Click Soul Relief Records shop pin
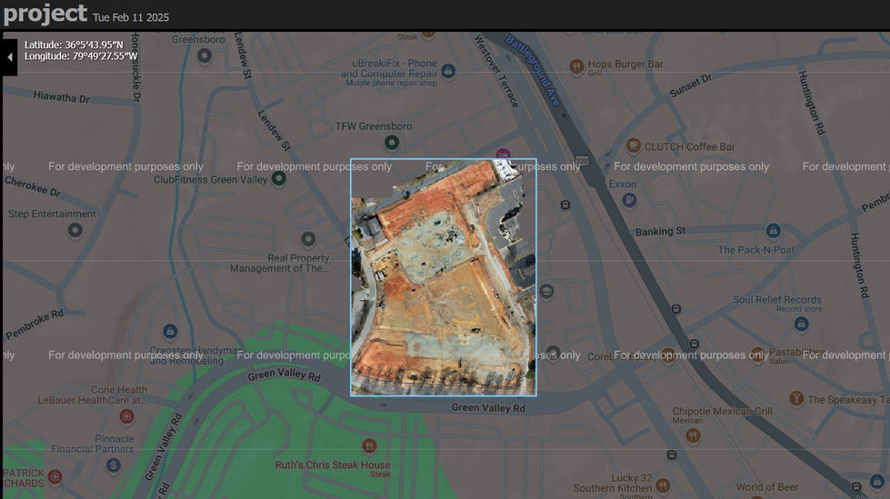This screenshot has height=499, width=890. 801,324
